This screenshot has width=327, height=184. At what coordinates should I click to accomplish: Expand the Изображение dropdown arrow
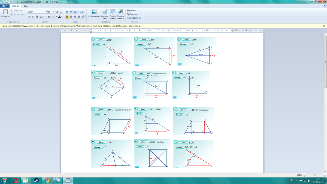pyautogui.click(x=94, y=19)
